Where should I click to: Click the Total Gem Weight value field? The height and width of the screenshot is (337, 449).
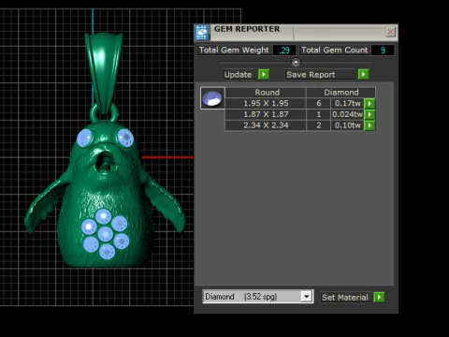pyautogui.click(x=284, y=50)
